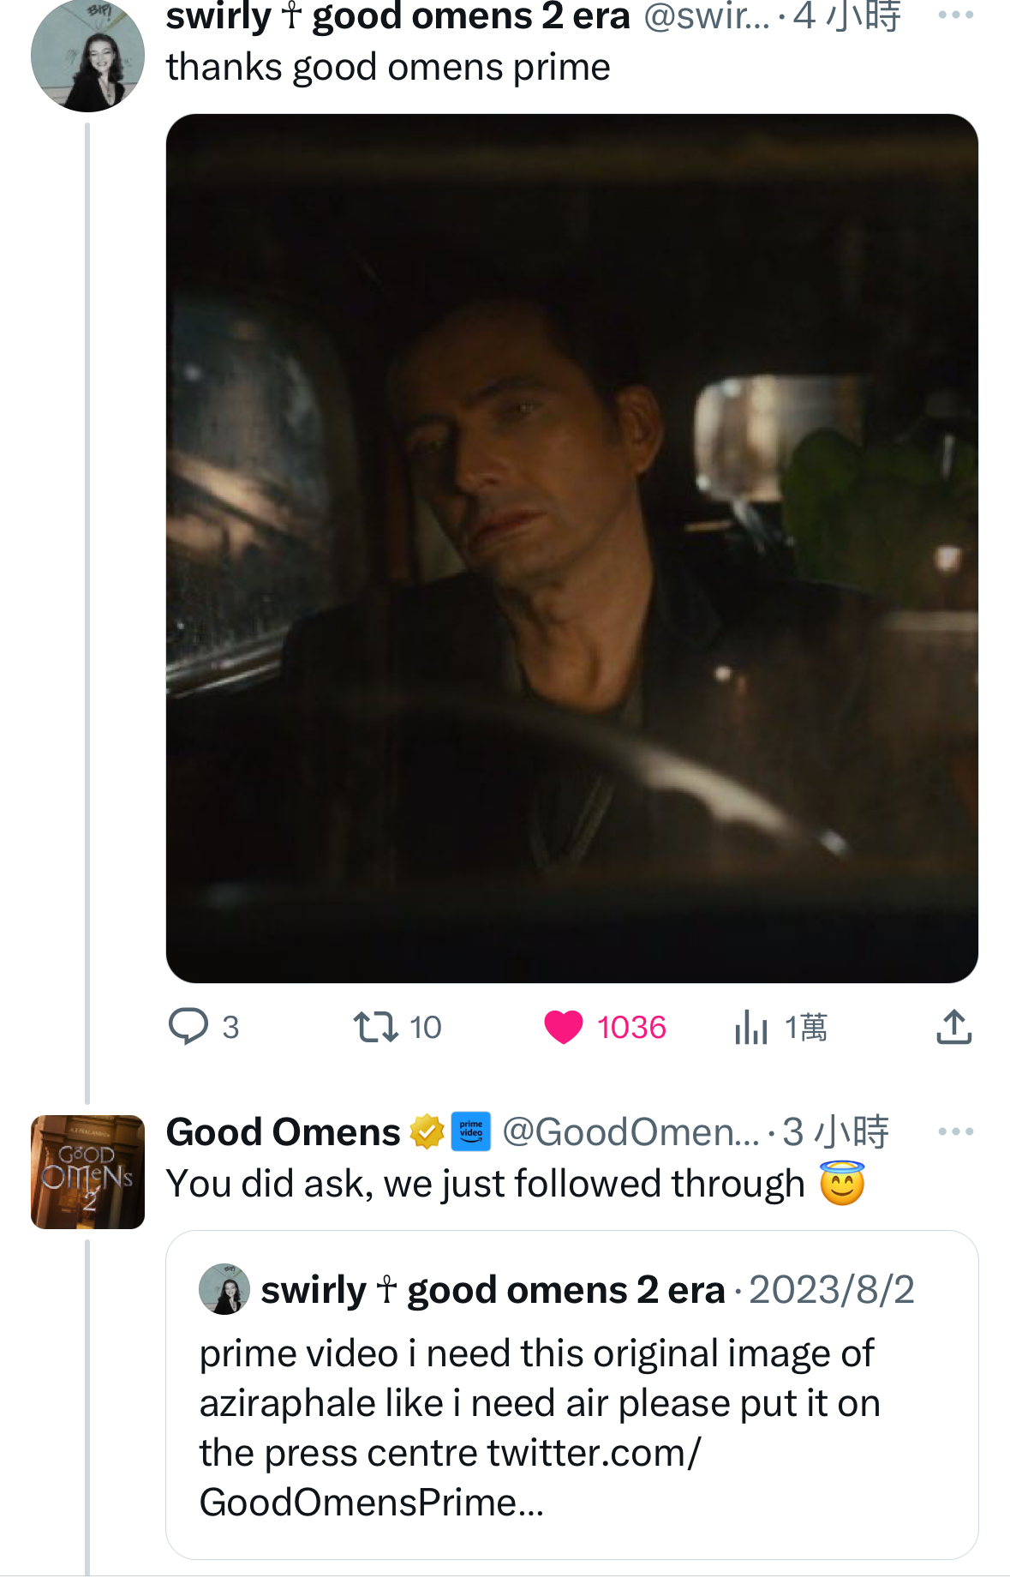Open the car scene image
The image size is (1010, 1596).
(x=572, y=549)
